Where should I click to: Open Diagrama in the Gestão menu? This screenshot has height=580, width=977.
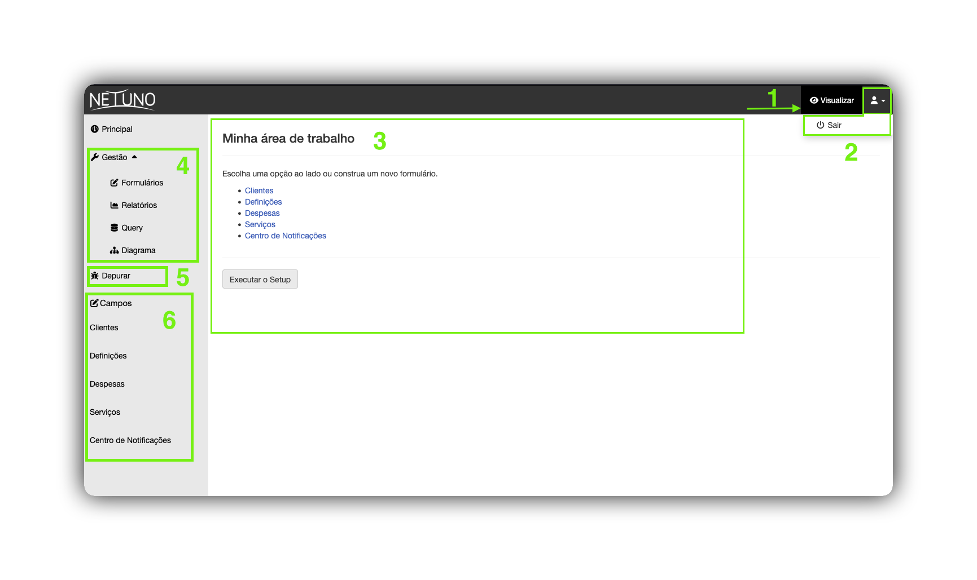pos(138,250)
